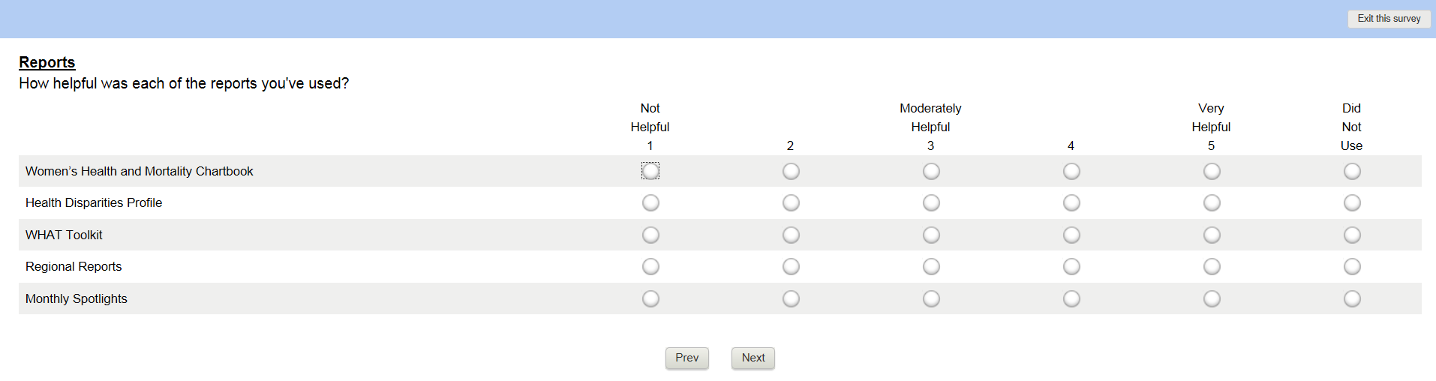Click the Next button

[753, 358]
